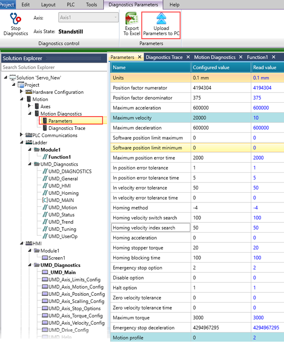Click the Ladder node icon
The image size is (284, 343).
[29, 142]
